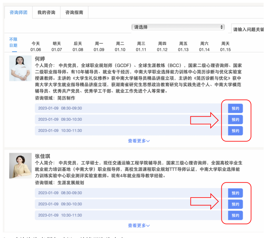Expand 查看更多 under 何婷
Image resolution: width=270 pixels, height=238 pixels.
tap(139, 141)
